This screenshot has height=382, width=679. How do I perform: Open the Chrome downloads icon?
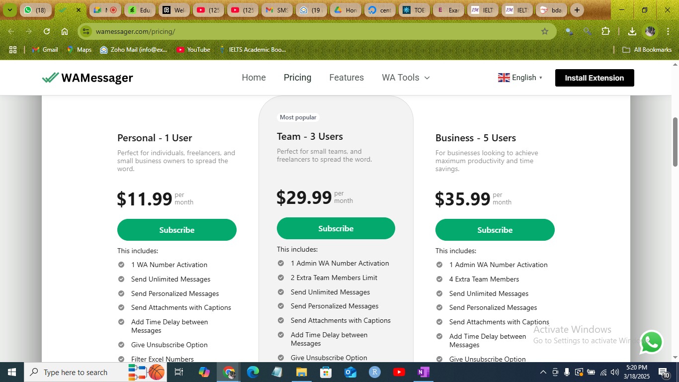[632, 31]
